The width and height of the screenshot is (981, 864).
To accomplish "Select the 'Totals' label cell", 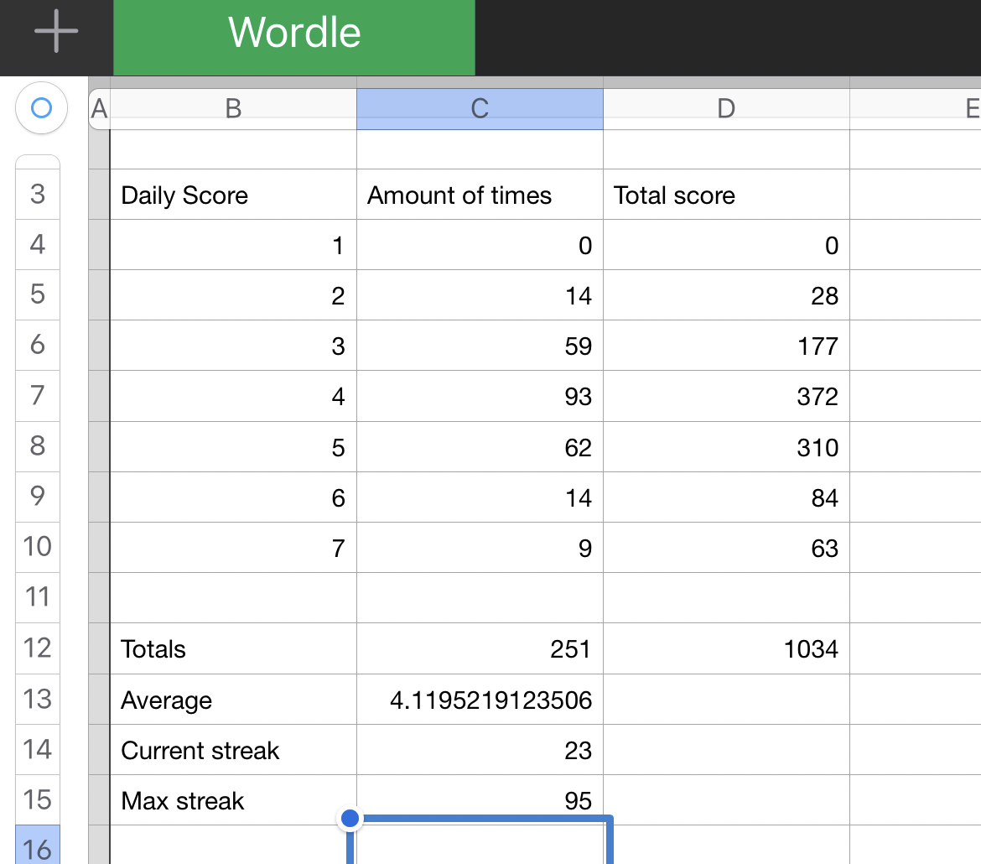I will click(x=233, y=648).
